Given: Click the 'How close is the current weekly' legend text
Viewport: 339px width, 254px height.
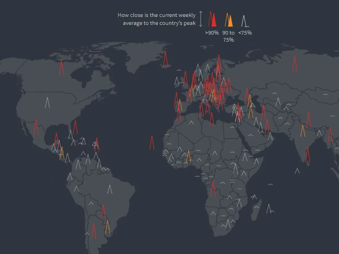Looking at the screenshot, I should 156,15.
